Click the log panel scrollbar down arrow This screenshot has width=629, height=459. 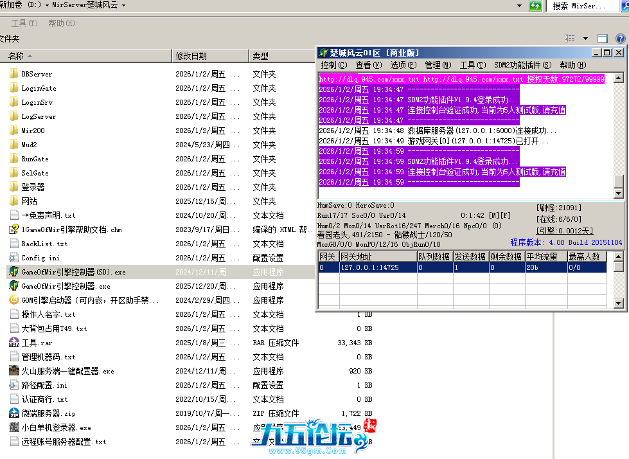tap(618, 193)
